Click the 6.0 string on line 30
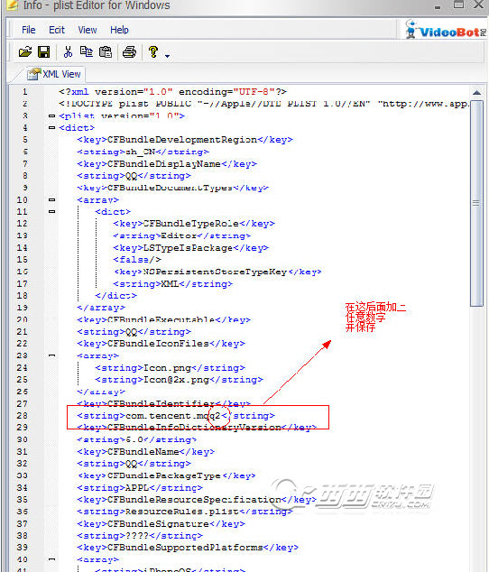This screenshot has width=489, height=572. click(137, 439)
